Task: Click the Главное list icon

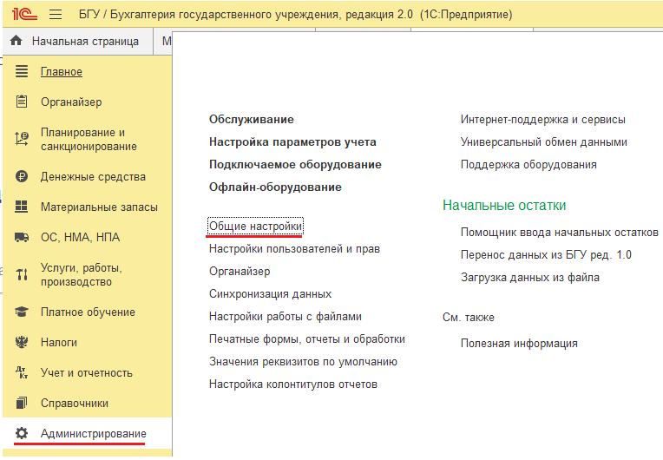Action: click(x=22, y=71)
